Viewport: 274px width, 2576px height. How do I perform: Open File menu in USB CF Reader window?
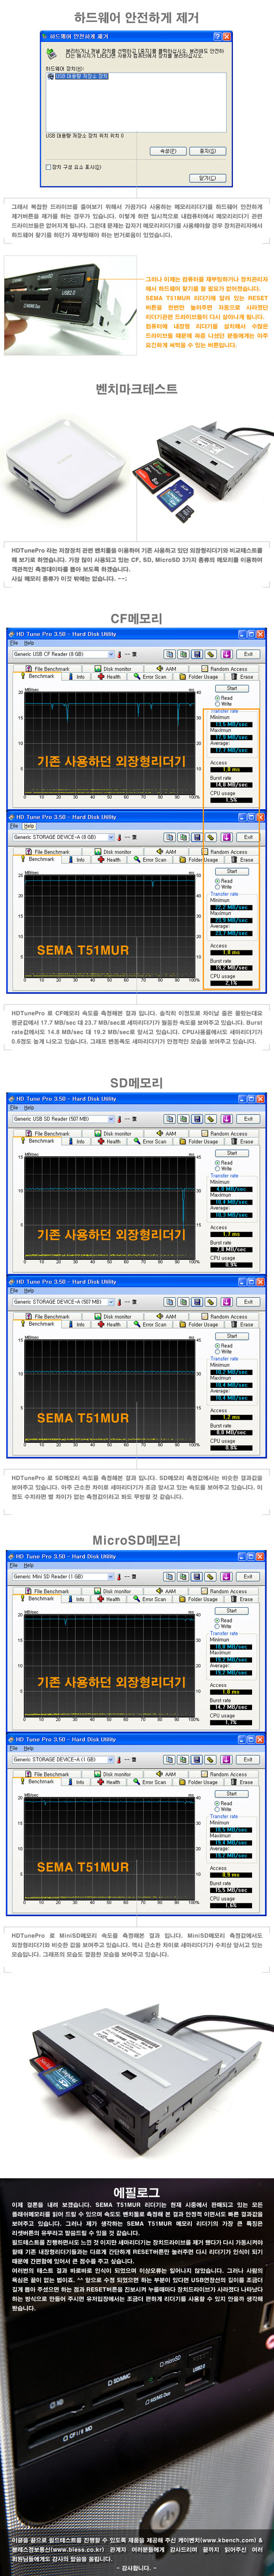[14, 643]
